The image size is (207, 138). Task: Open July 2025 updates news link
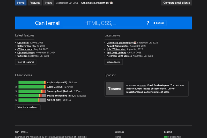(116, 49)
